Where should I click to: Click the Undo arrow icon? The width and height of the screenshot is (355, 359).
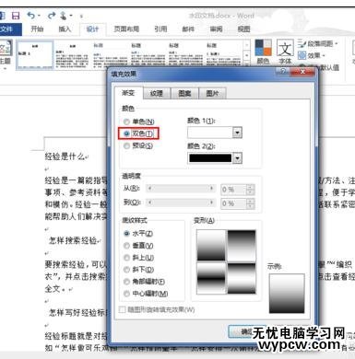30,16
